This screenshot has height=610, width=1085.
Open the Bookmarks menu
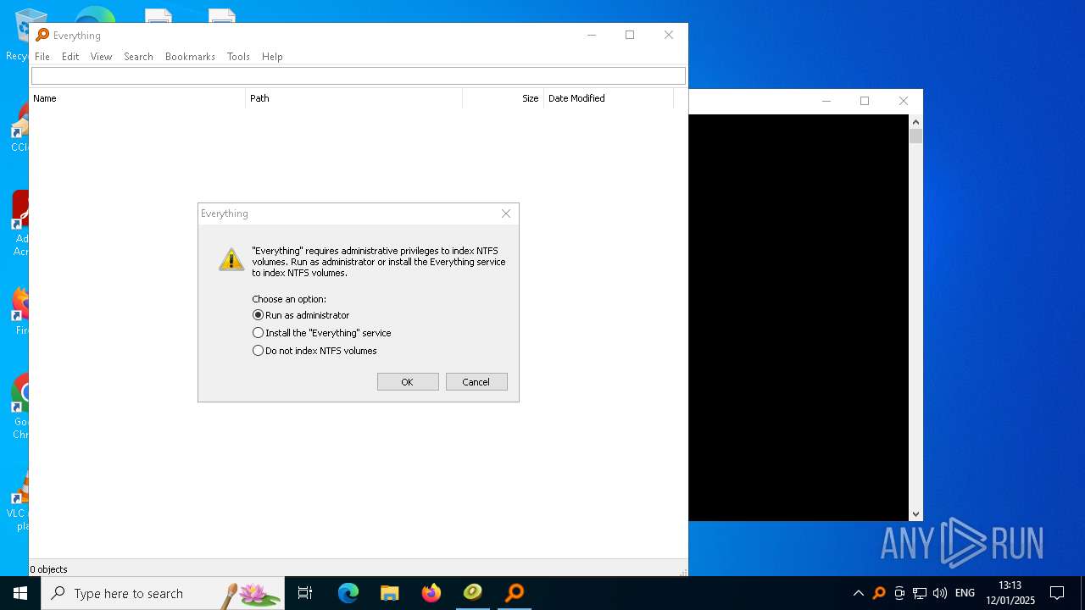190,57
